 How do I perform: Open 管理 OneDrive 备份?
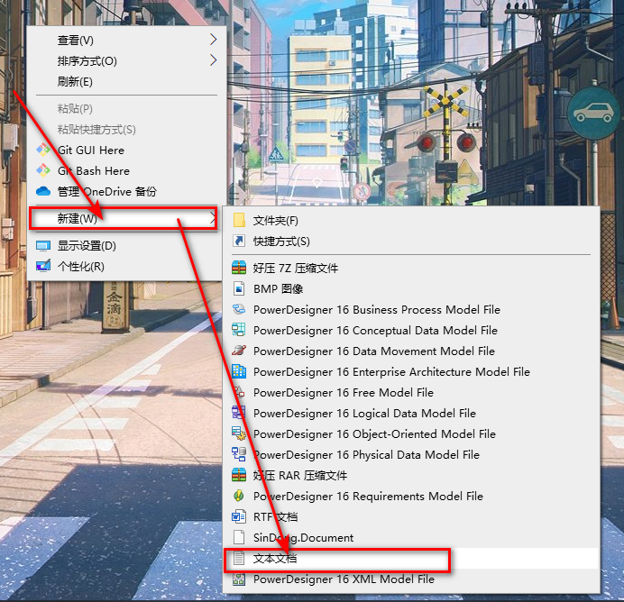(126, 191)
